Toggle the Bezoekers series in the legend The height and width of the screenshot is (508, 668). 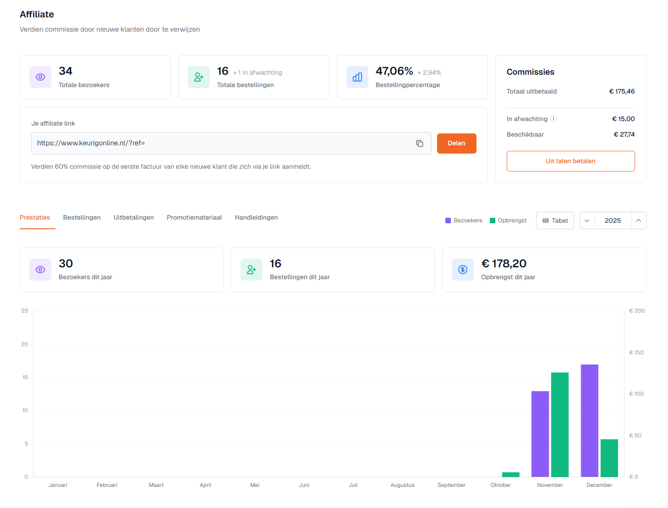coord(464,221)
